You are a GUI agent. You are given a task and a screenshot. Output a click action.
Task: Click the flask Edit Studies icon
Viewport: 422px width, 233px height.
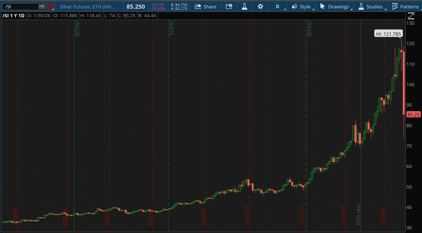(x=244, y=7)
